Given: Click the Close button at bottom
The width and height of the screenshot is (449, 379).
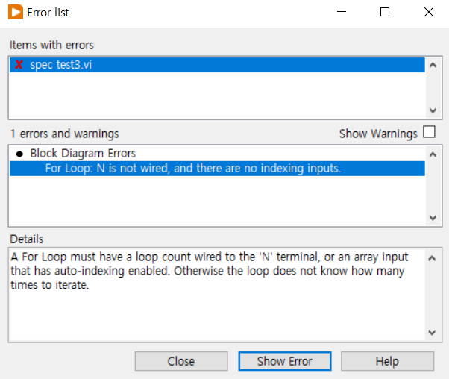Looking at the screenshot, I should pos(180,361).
